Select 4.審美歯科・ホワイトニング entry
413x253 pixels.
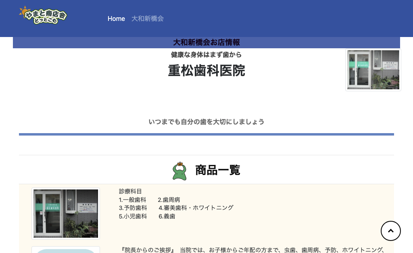pos(196,208)
